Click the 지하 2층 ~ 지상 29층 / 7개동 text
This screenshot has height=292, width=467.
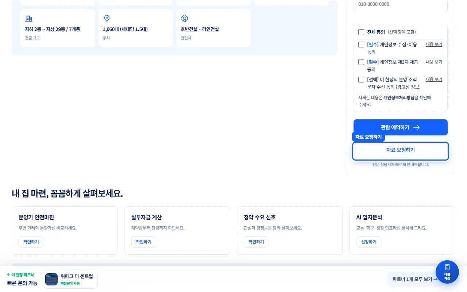tap(53, 29)
